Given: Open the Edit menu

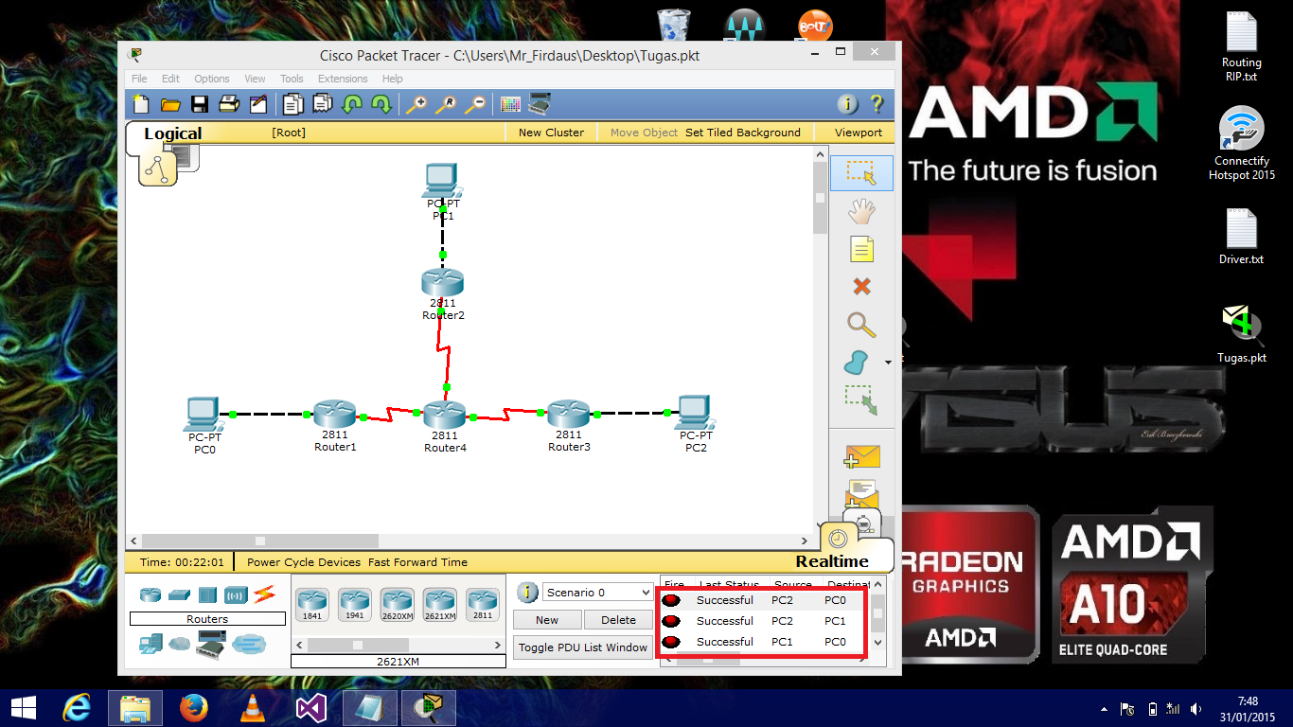Looking at the screenshot, I should 170,79.
